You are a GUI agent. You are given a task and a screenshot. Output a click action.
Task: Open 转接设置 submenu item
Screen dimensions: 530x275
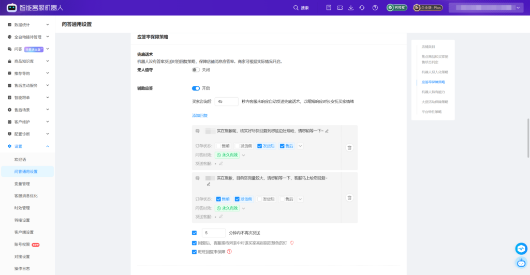coord(22,220)
